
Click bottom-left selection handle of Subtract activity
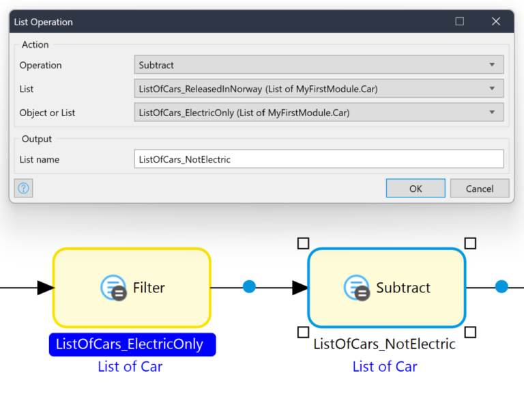point(303,333)
